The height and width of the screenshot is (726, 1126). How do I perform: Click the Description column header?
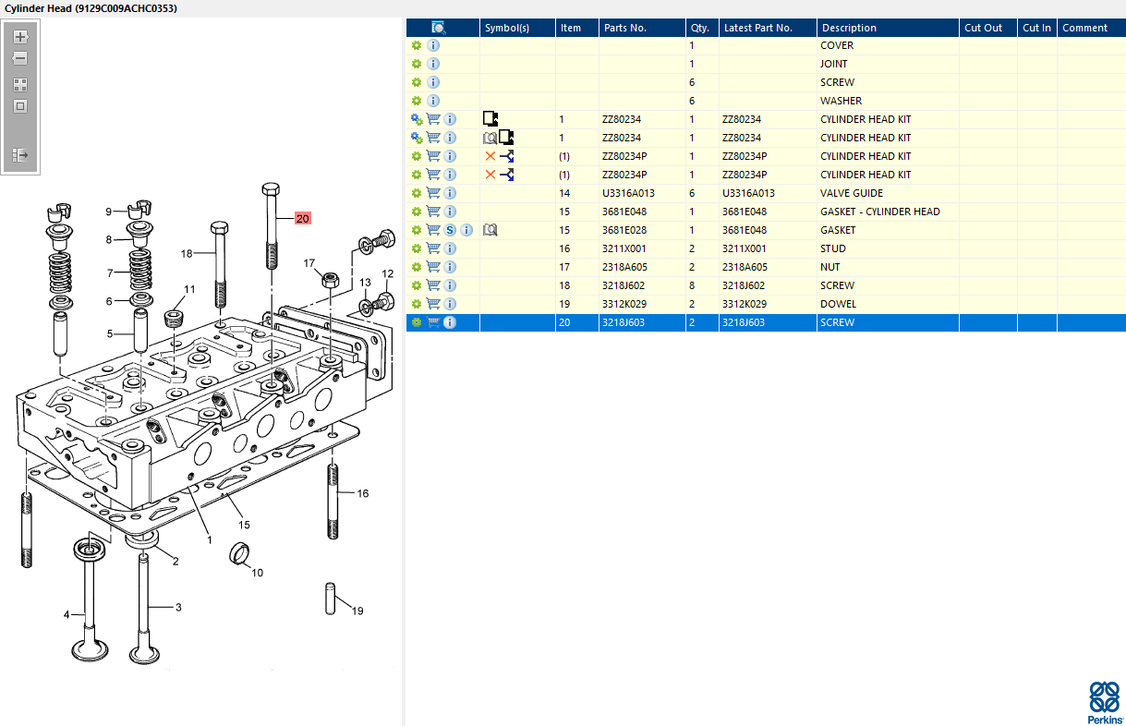888,28
